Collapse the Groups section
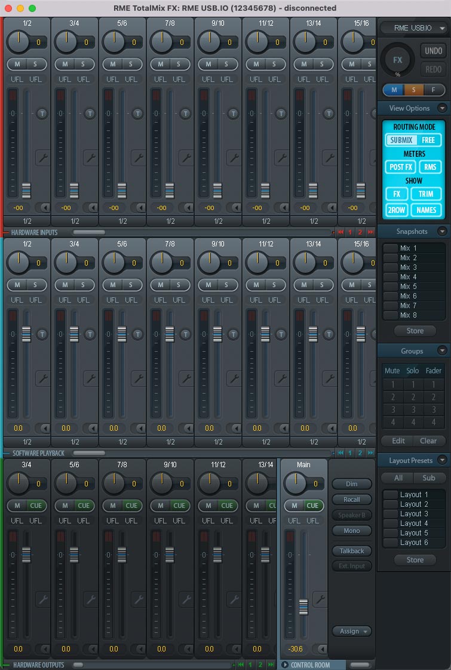The width and height of the screenshot is (451, 670). 443,351
